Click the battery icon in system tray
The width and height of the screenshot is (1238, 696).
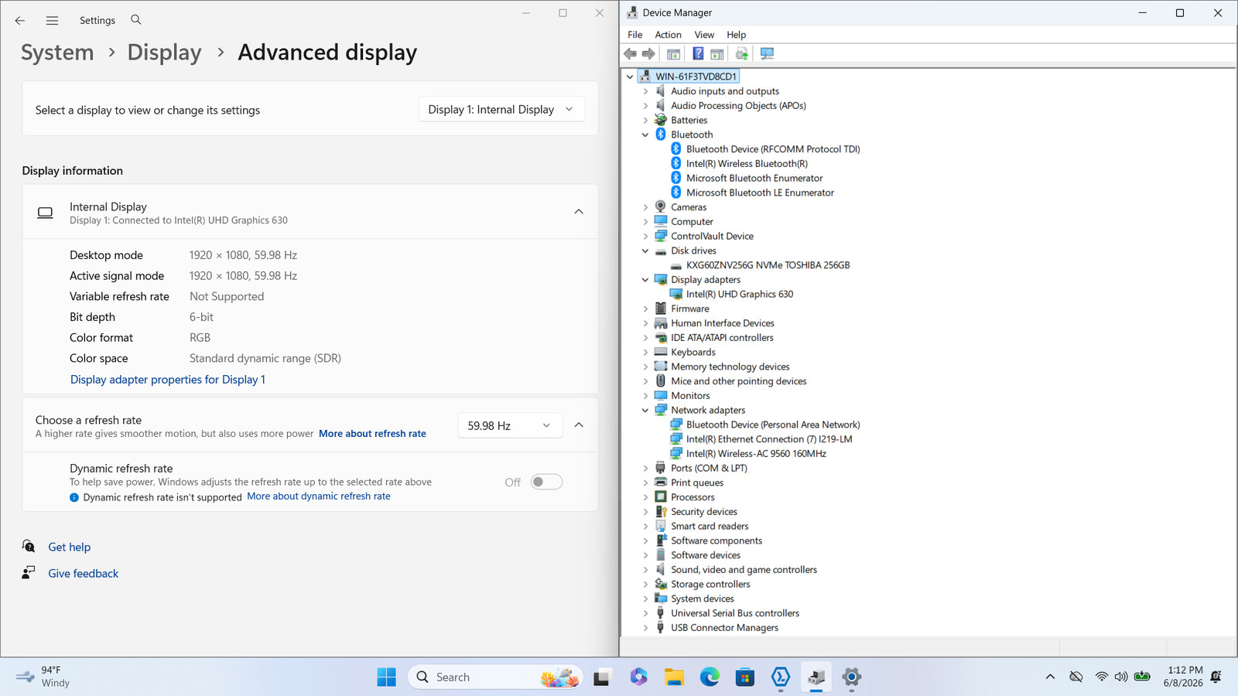pyautogui.click(x=1142, y=677)
